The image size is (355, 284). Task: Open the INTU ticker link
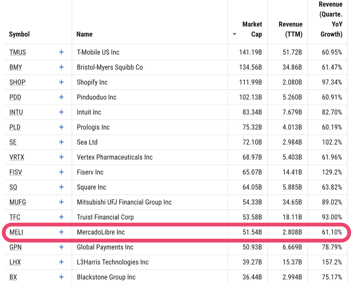[x=16, y=112]
